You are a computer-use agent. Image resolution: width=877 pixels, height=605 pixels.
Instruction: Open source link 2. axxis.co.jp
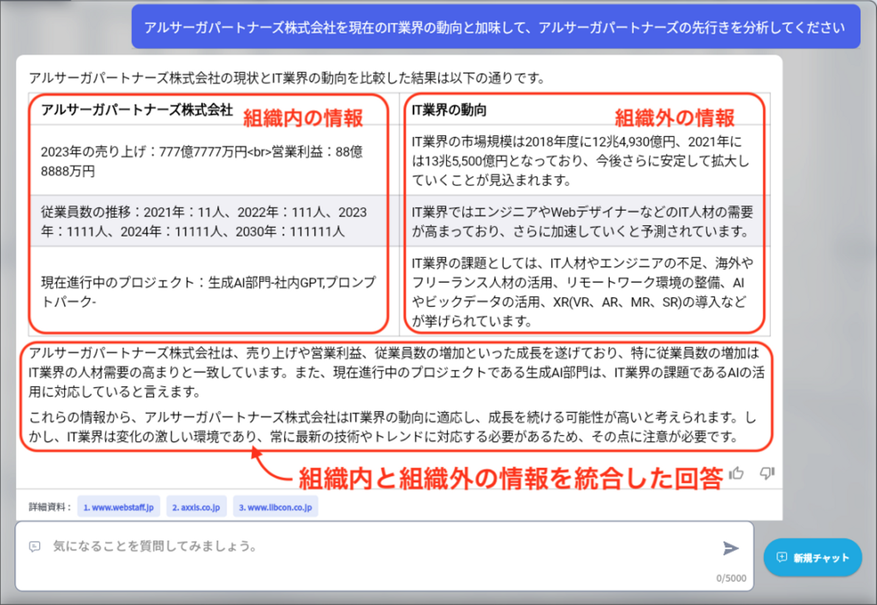[196, 507]
